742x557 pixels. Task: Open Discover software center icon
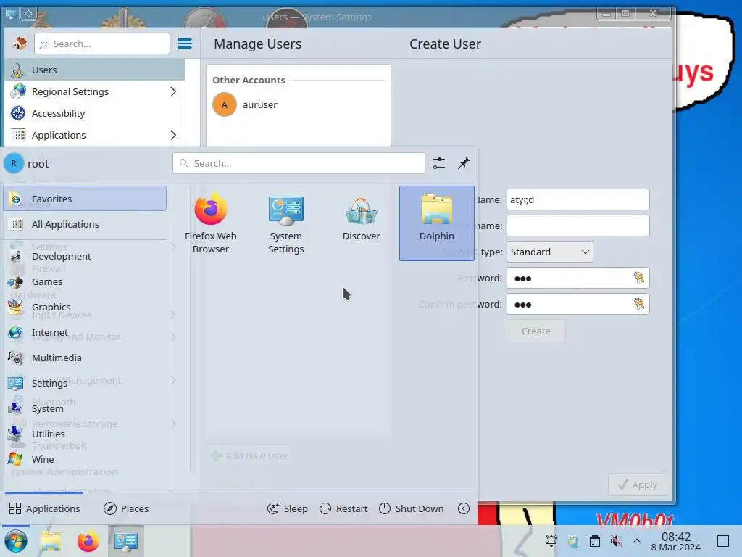tap(361, 223)
